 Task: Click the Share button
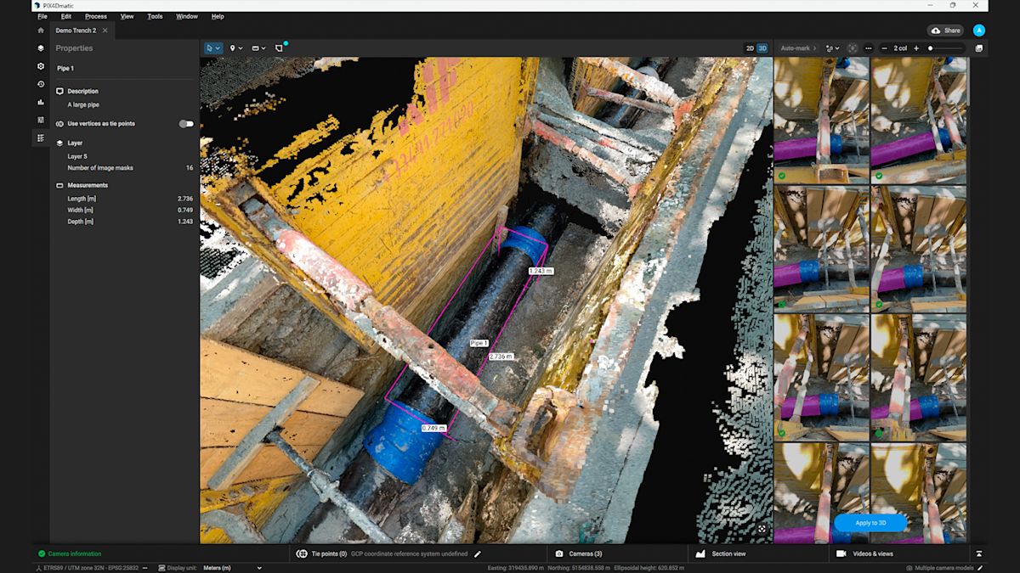pos(945,30)
